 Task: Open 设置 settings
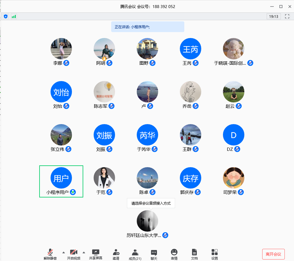[x=215, y=254]
